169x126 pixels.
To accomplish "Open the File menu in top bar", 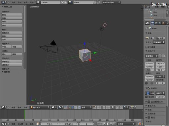I will coord(13,2).
